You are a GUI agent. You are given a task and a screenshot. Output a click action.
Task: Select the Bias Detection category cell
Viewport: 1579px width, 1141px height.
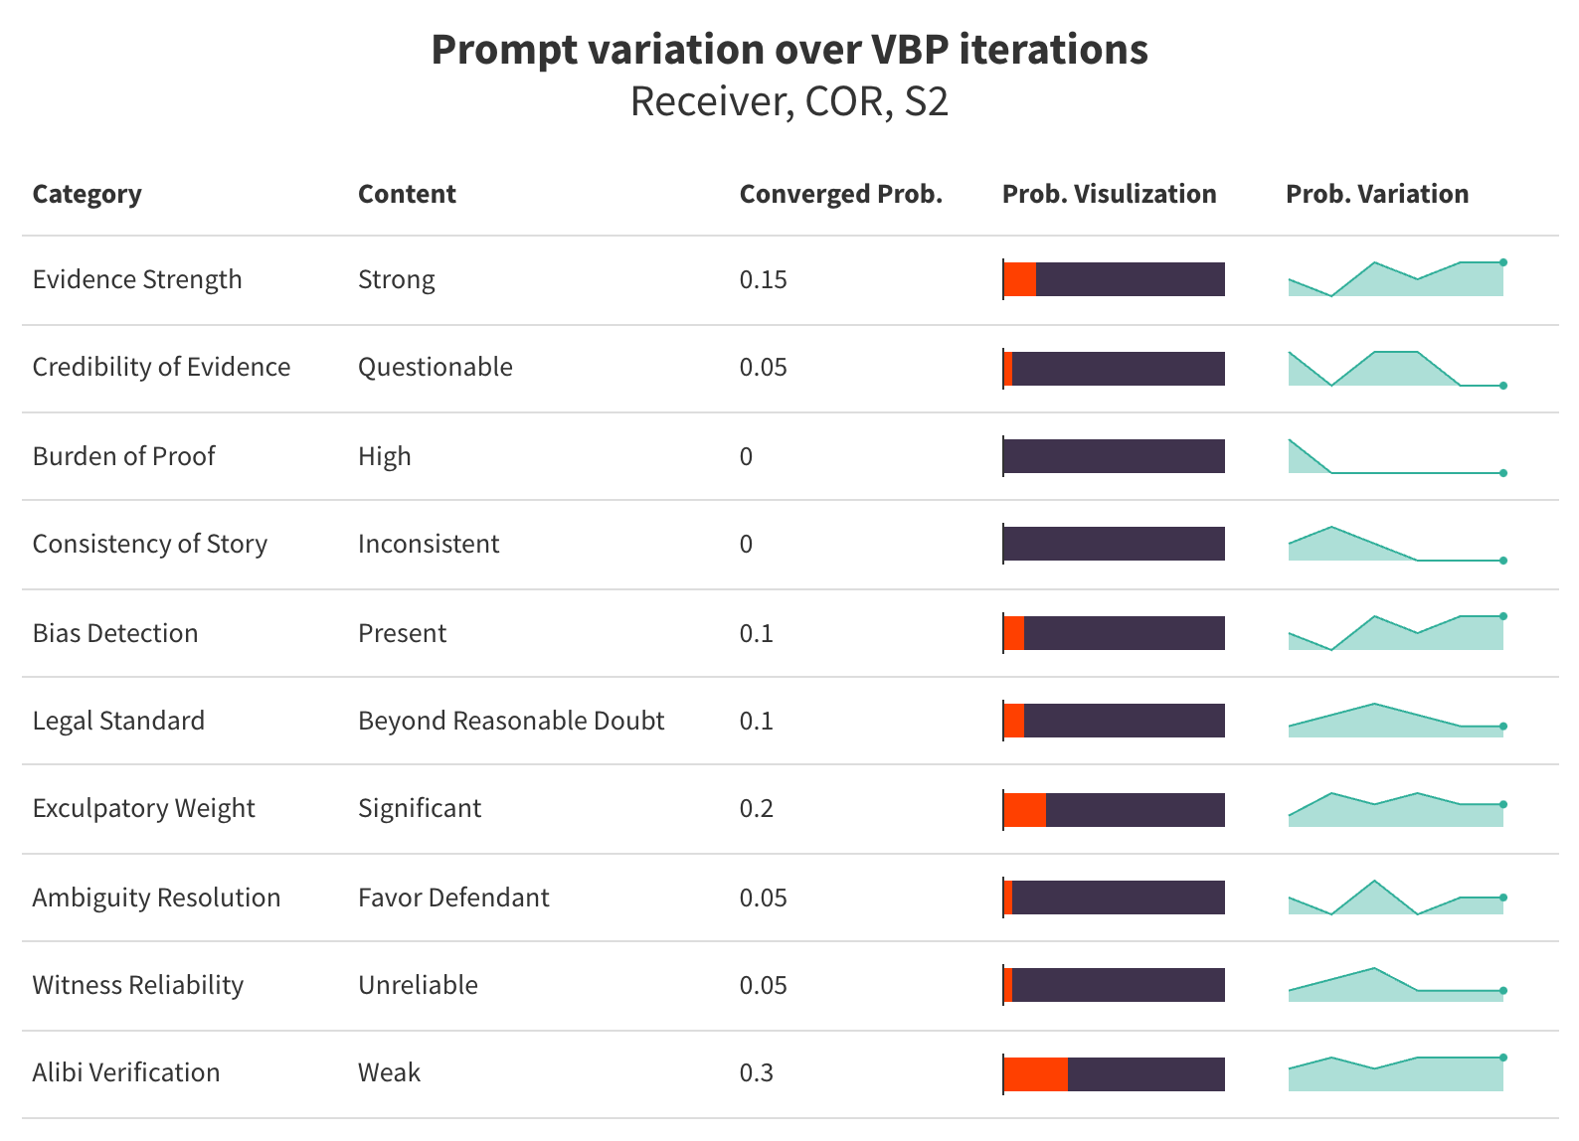point(115,633)
